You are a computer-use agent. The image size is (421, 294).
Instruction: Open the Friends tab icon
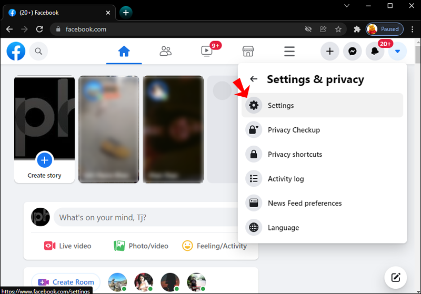pos(166,51)
